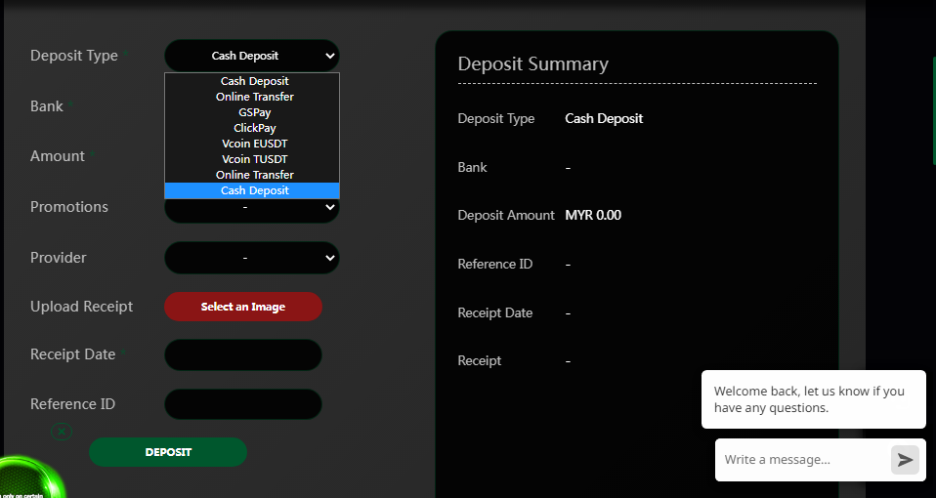Viewport: 936px width, 498px height.
Task: Close the green promo bubble via X icon
Action: coord(61,431)
